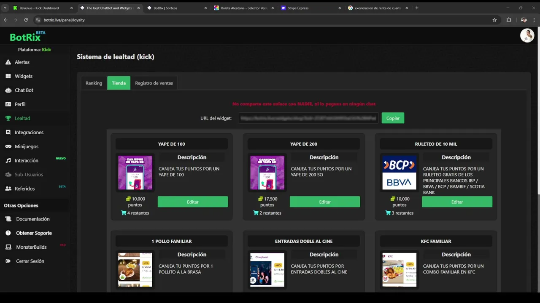Click the '1 POLLO FAMILIAR' card title
This screenshot has height=303, width=540.
(x=172, y=241)
